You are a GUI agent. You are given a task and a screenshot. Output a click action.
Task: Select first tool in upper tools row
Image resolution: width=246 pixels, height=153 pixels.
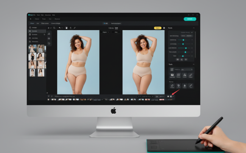pyautogui.click(x=172, y=75)
